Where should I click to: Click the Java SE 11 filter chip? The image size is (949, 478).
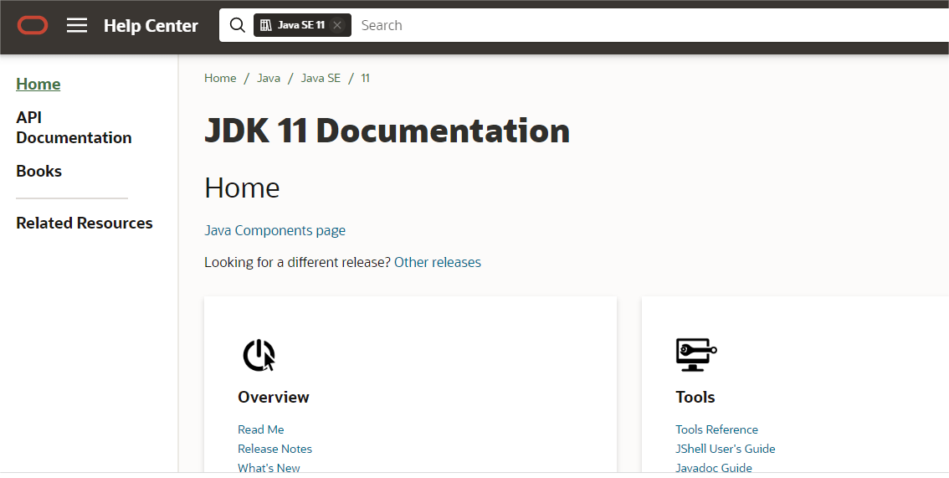pyautogui.click(x=293, y=25)
